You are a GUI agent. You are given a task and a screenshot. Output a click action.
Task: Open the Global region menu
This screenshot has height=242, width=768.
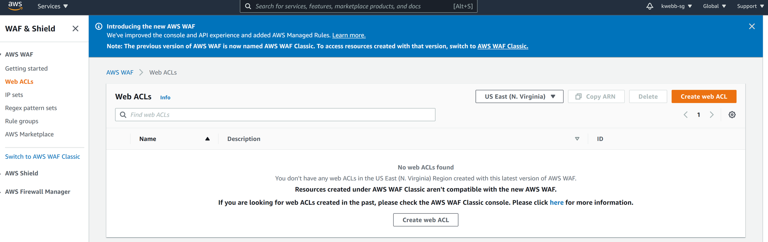coord(714,6)
